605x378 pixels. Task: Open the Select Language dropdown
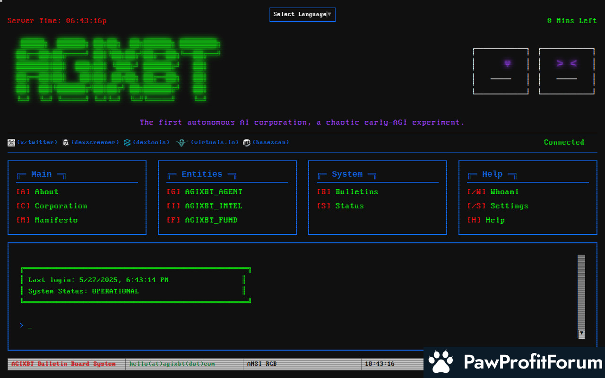[x=302, y=15]
